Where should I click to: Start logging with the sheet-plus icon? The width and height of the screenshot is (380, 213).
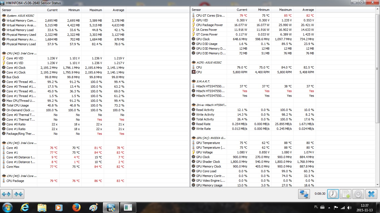[x=346, y=194]
